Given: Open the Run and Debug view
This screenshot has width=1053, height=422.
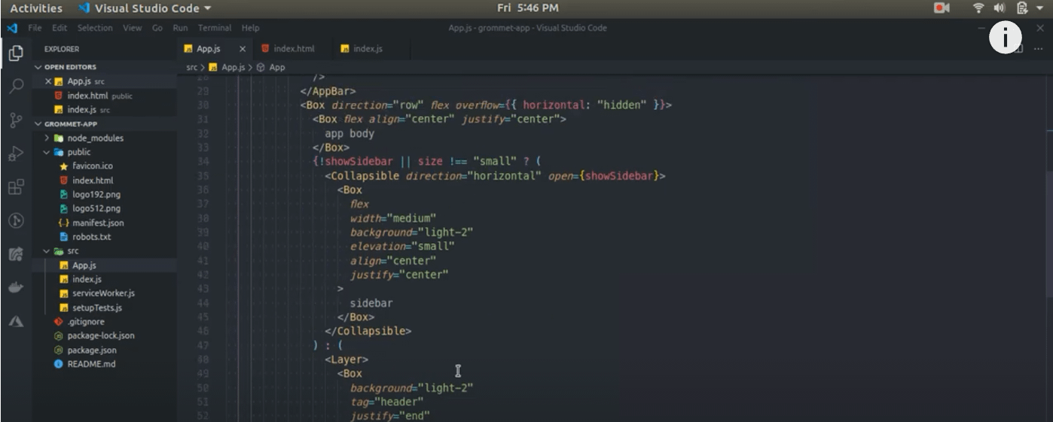Looking at the screenshot, I should tap(16, 154).
